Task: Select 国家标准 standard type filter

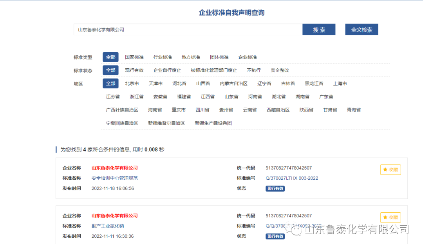Action: tap(134, 57)
